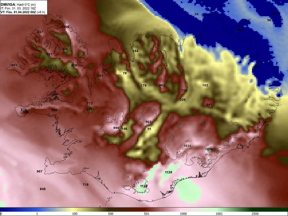Image resolution: width=288 pixels, height=216 pixels.
Task: Click the 1098 map value
Action: tap(209, 149)
